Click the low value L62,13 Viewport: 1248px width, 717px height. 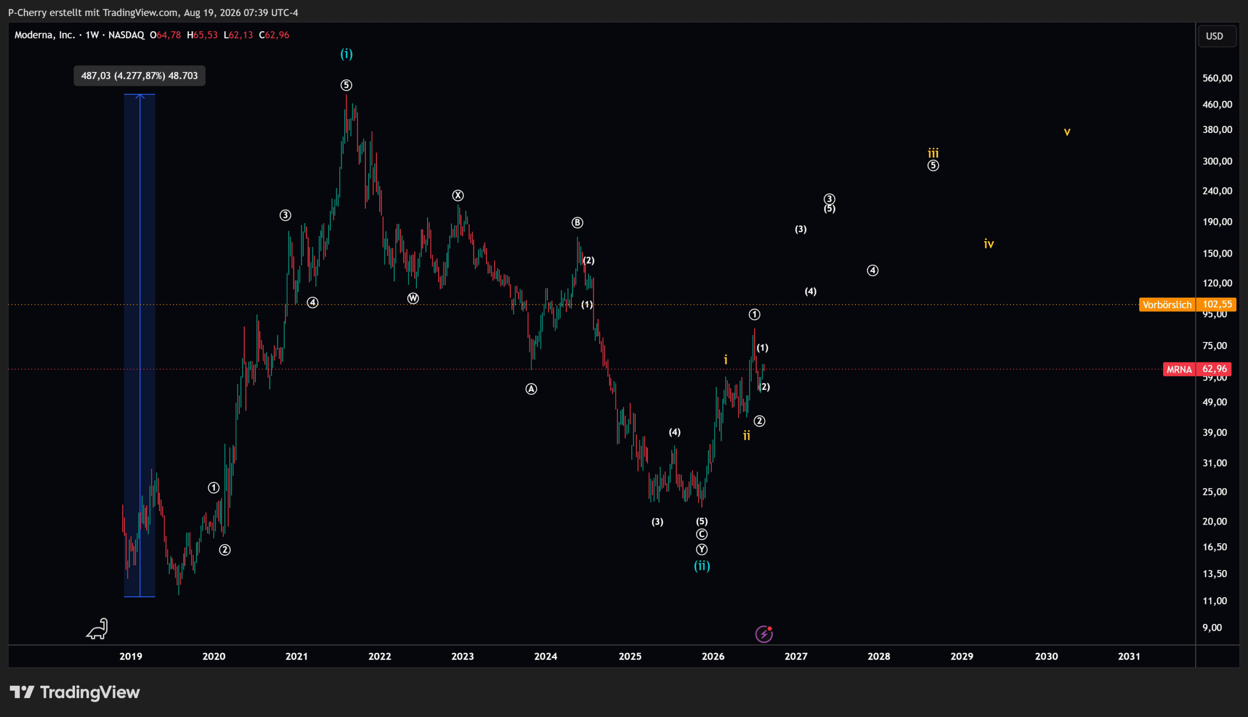pos(238,35)
